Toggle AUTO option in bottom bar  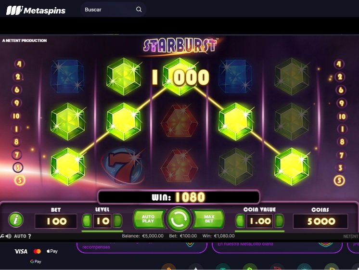click(x=20, y=236)
